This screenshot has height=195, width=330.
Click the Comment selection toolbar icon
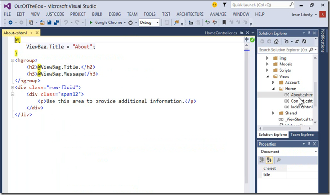click(208, 22)
